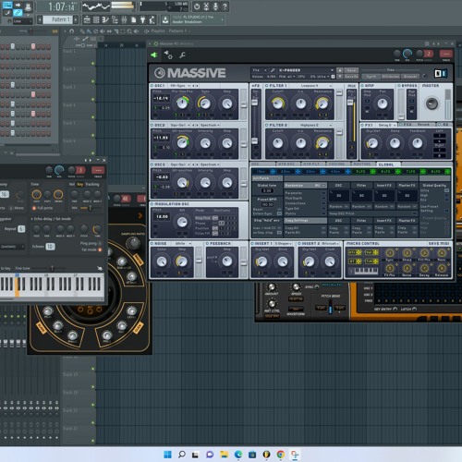
Task: Open the browser panel view
Action: (x=115, y=20)
